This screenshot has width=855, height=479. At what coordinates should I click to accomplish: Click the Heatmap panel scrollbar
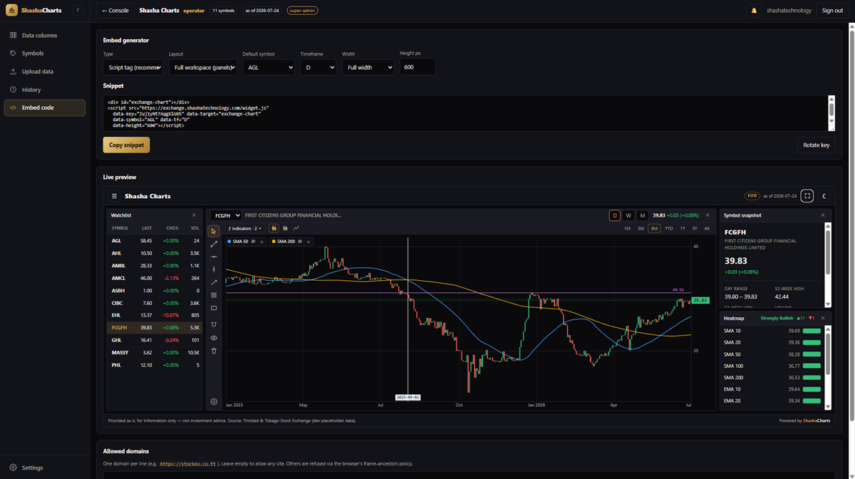point(827,367)
